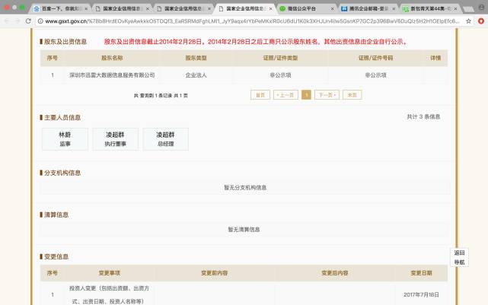Click the 企业法人 shareholder type cell
This screenshot has height=305, width=488.
pyautogui.click(x=196, y=75)
